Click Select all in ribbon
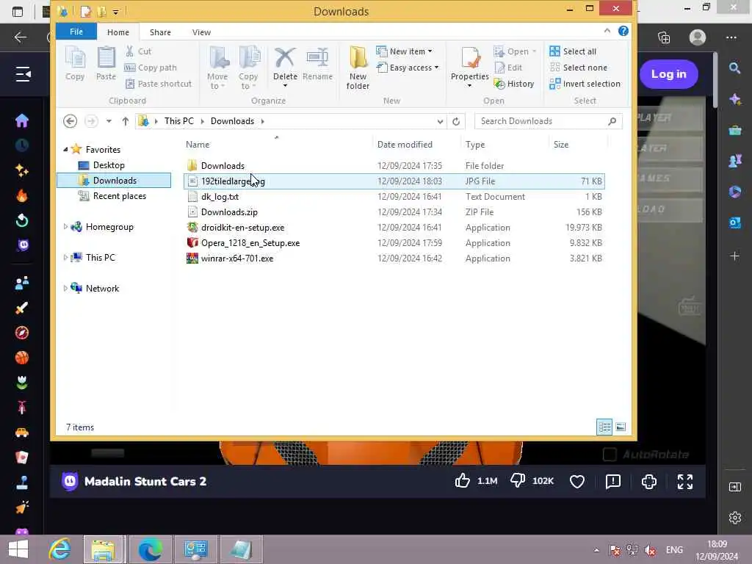 [573, 51]
